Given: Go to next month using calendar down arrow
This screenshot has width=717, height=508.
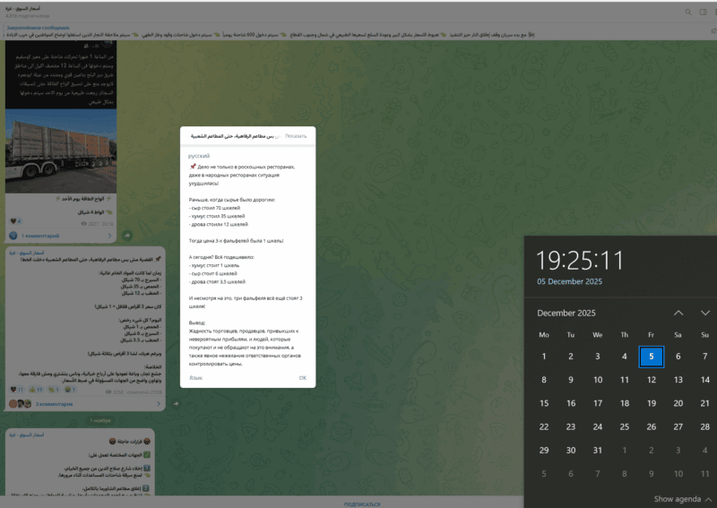Looking at the screenshot, I should (705, 313).
